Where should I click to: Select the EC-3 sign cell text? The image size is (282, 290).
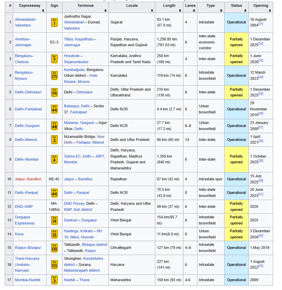point(54,42)
